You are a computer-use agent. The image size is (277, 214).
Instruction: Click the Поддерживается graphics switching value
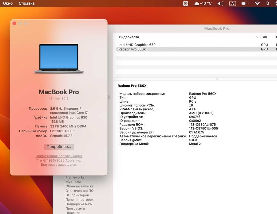coord(203,136)
